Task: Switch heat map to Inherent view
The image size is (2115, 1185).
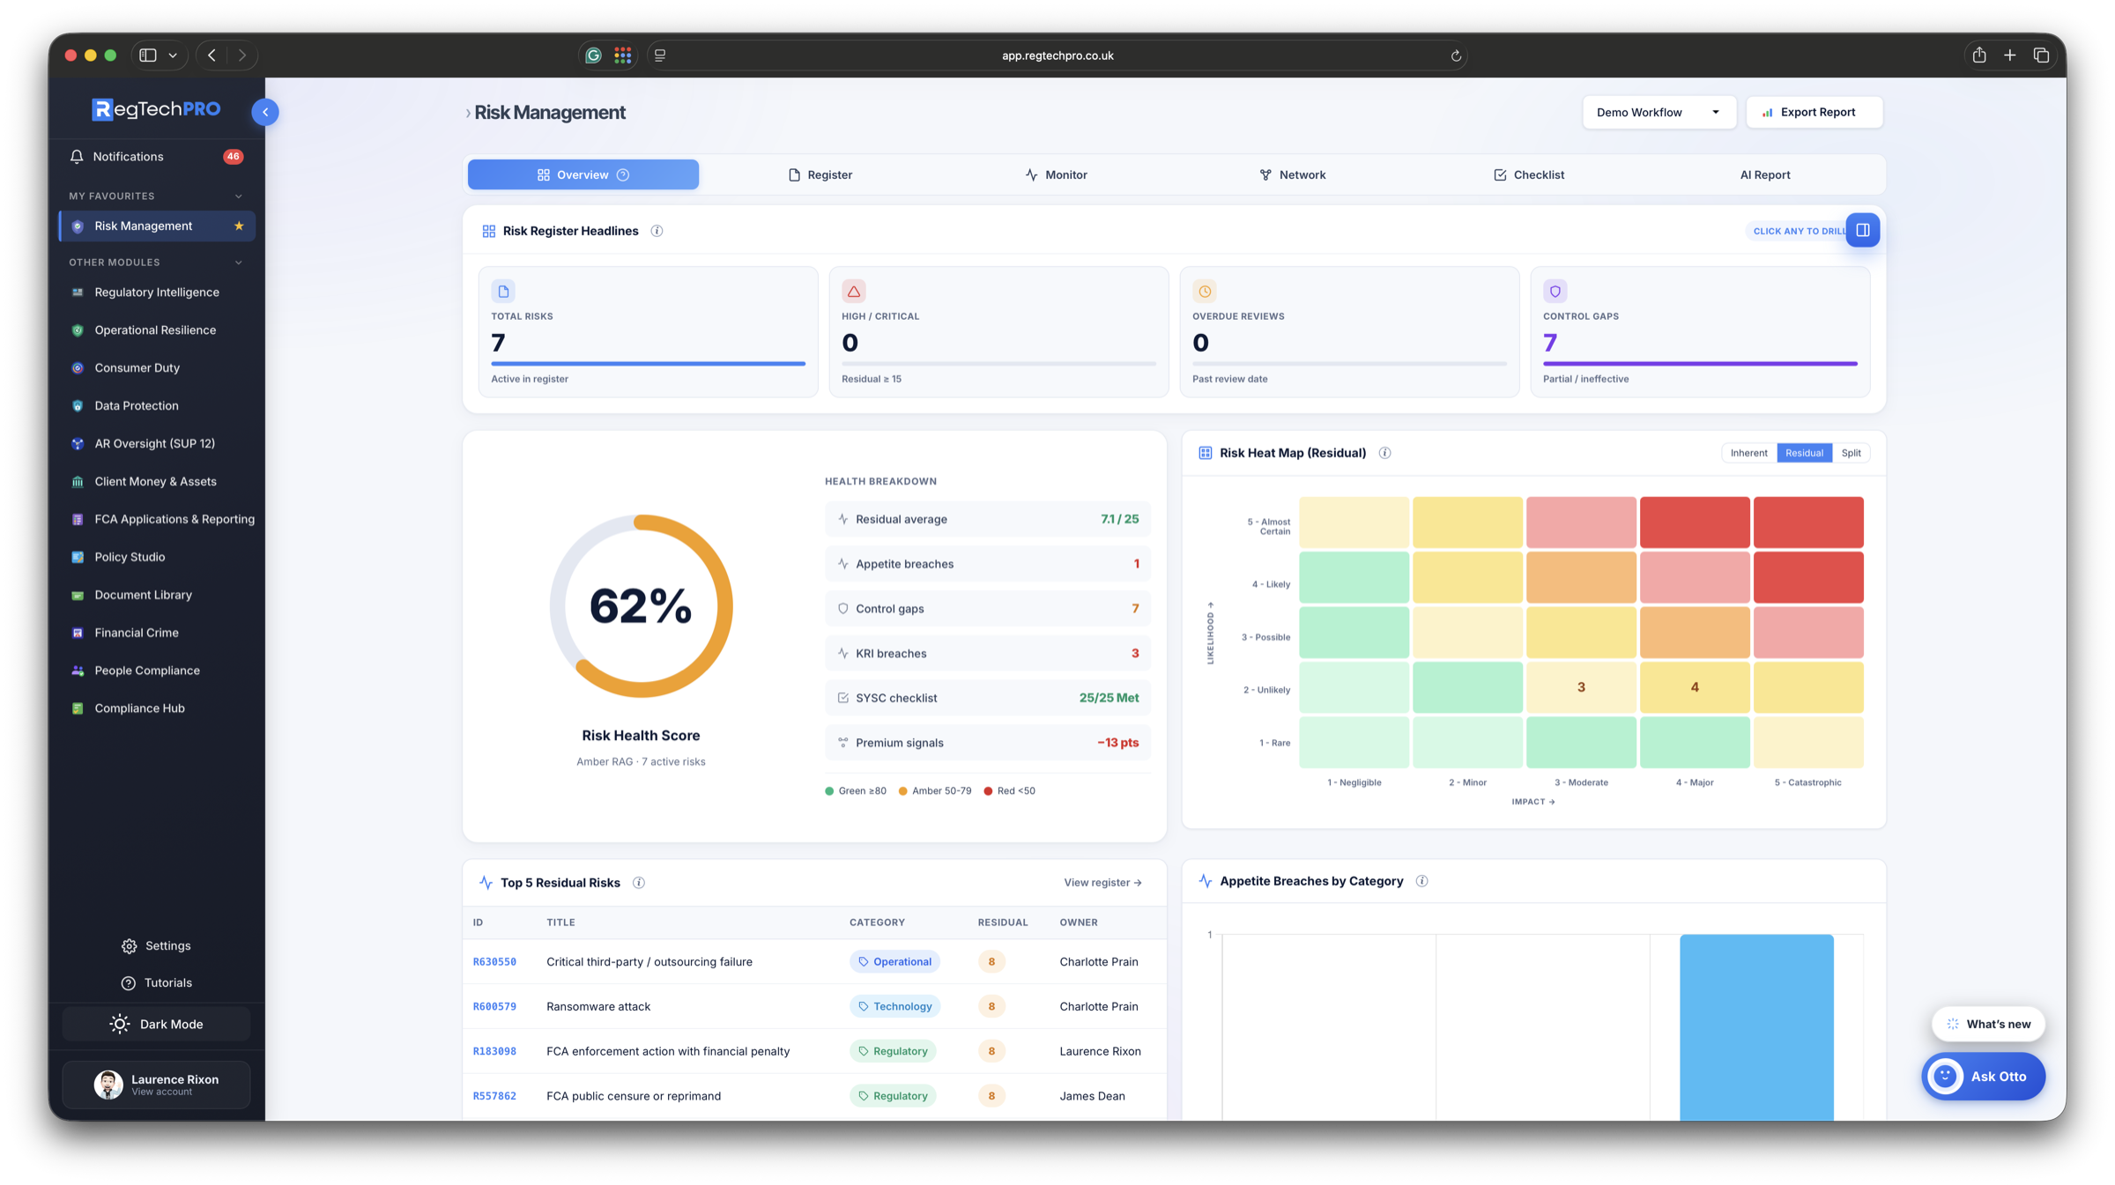Action: coord(1748,453)
